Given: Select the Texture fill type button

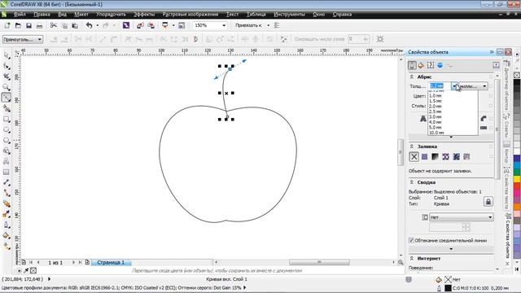Looking at the screenshot, I should tap(456, 157).
